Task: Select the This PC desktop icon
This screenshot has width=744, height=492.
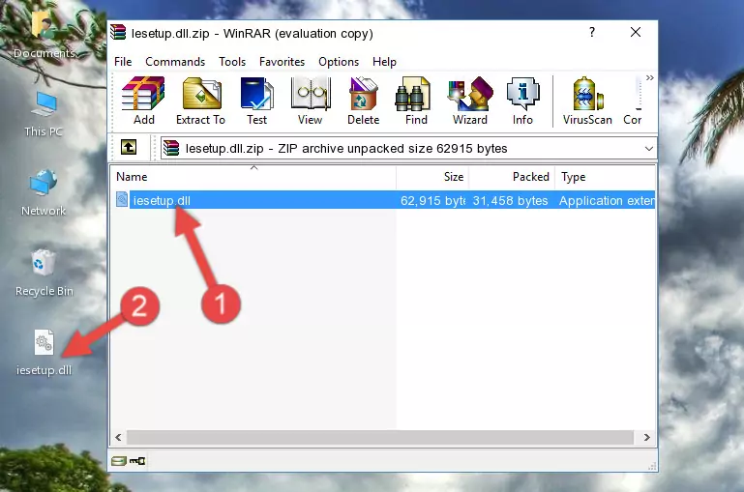Action: 44,114
